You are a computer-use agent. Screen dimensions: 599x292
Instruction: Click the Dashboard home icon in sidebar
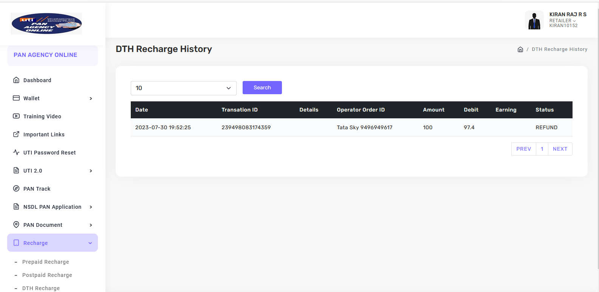16,80
